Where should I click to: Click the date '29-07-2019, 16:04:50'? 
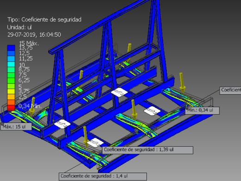(x=34, y=34)
